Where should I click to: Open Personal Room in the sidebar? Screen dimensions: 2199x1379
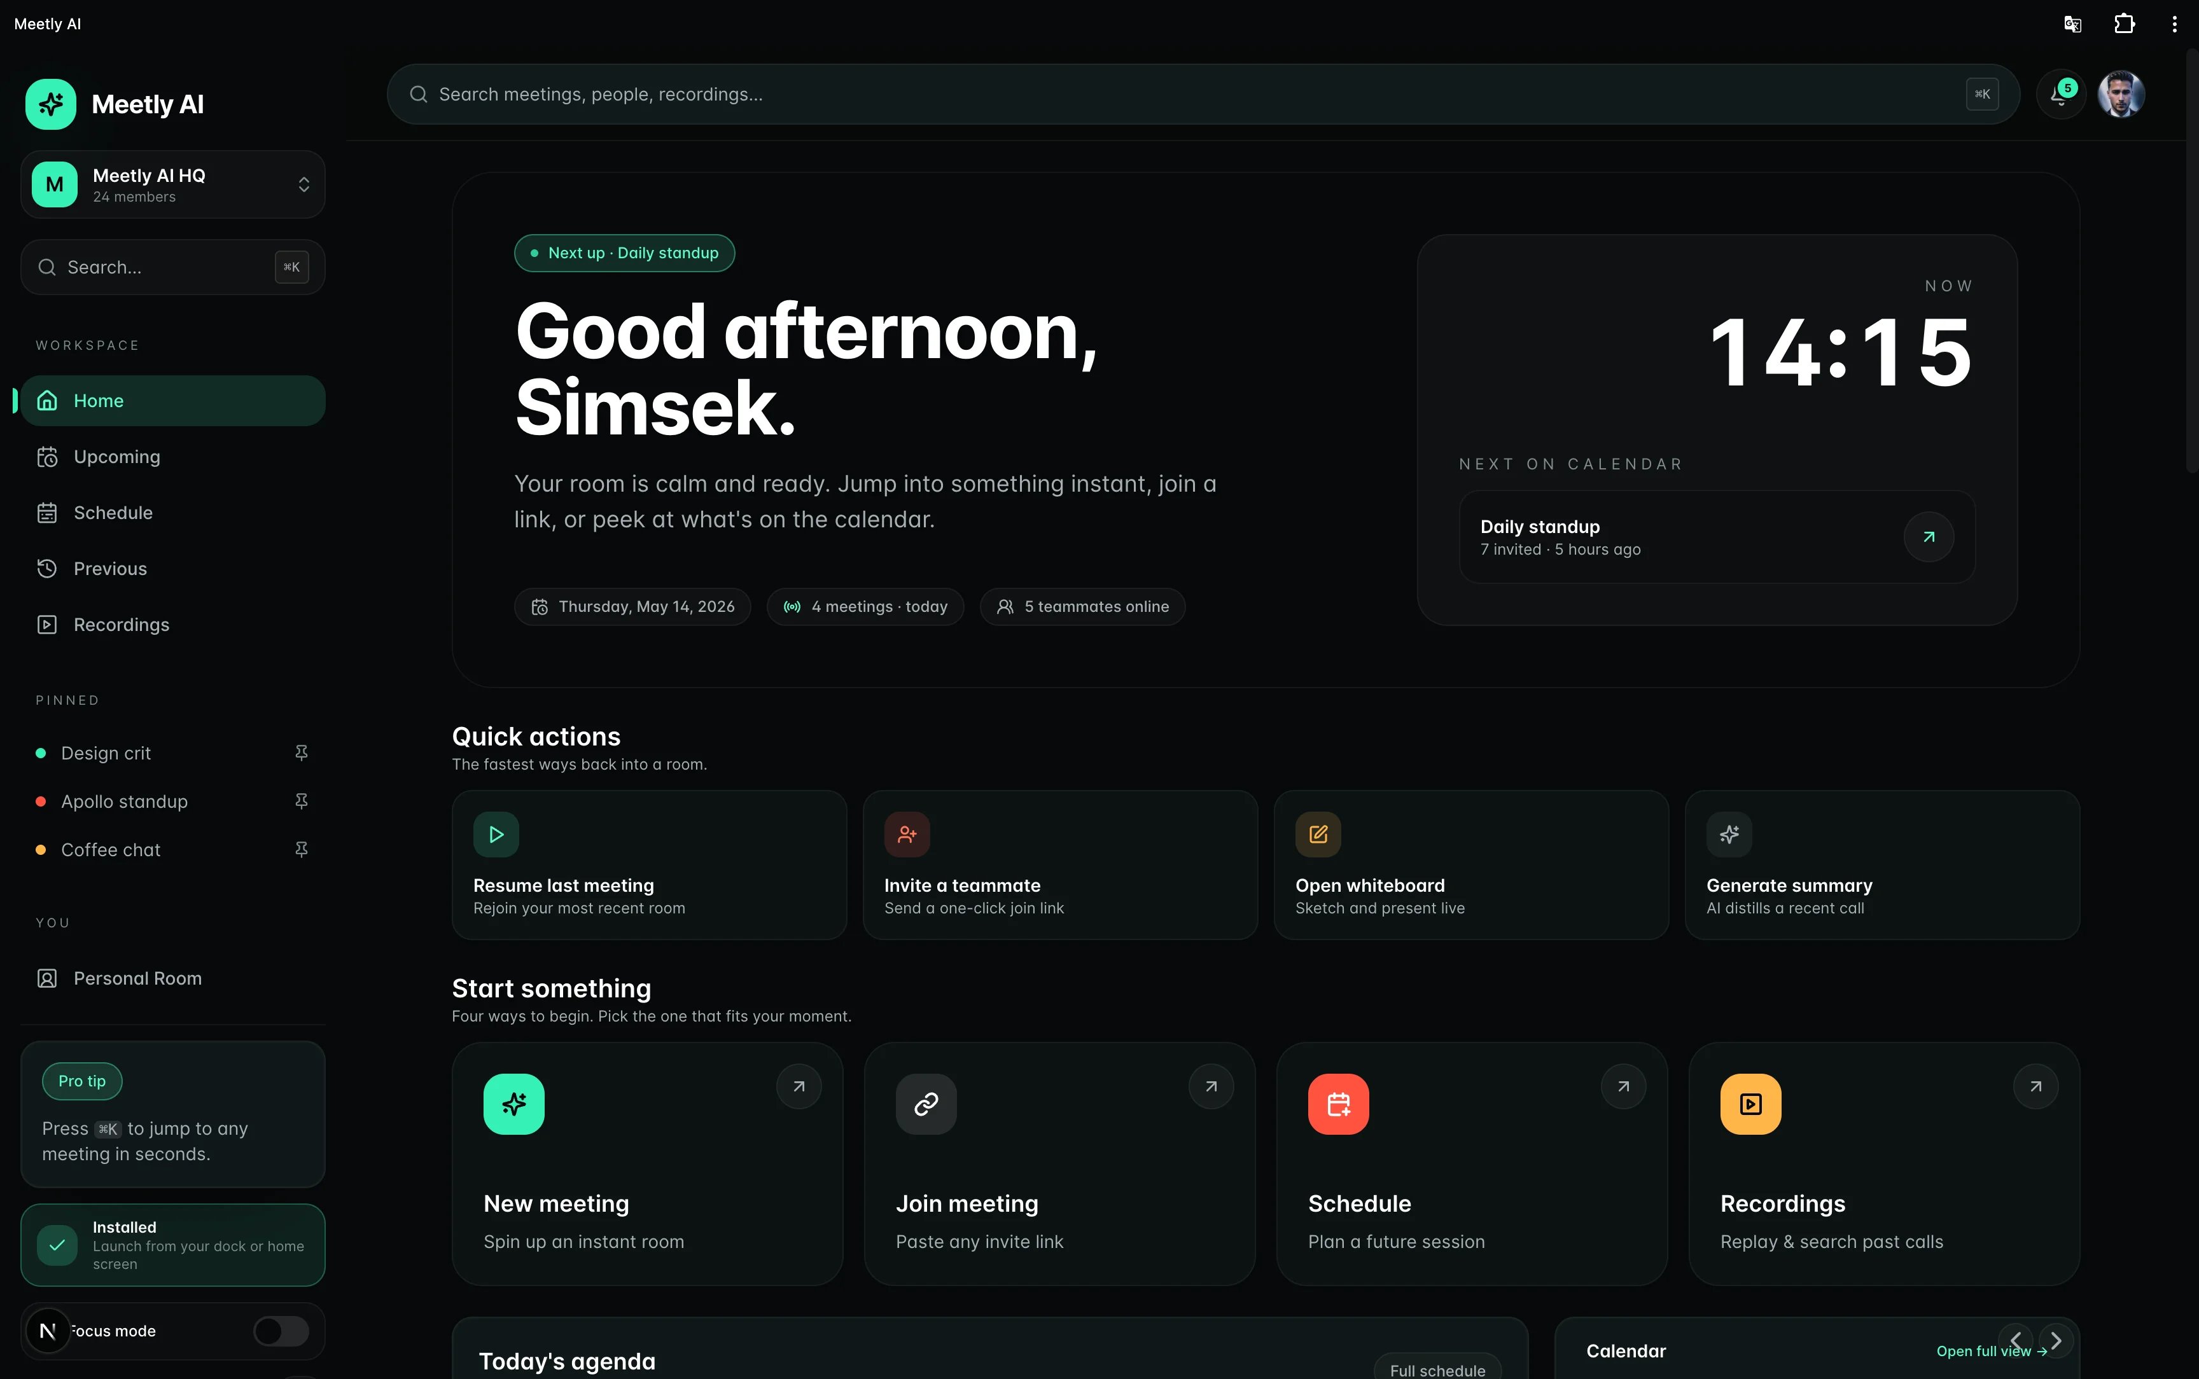pyautogui.click(x=173, y=979)
